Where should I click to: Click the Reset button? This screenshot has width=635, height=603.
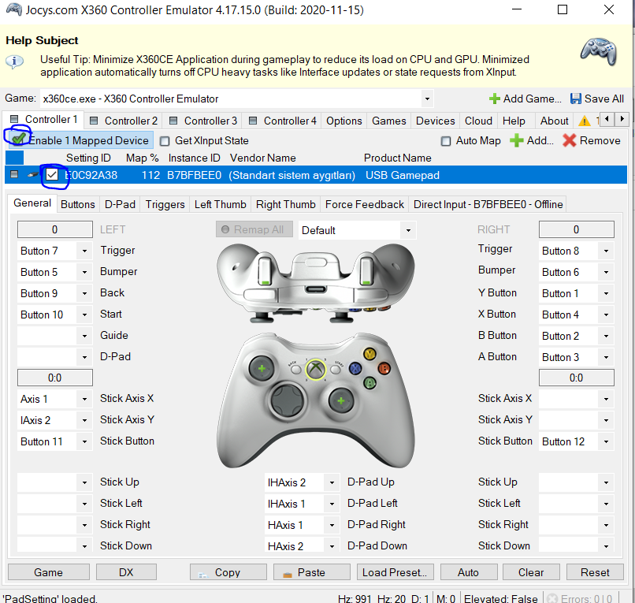pos(595,572)
